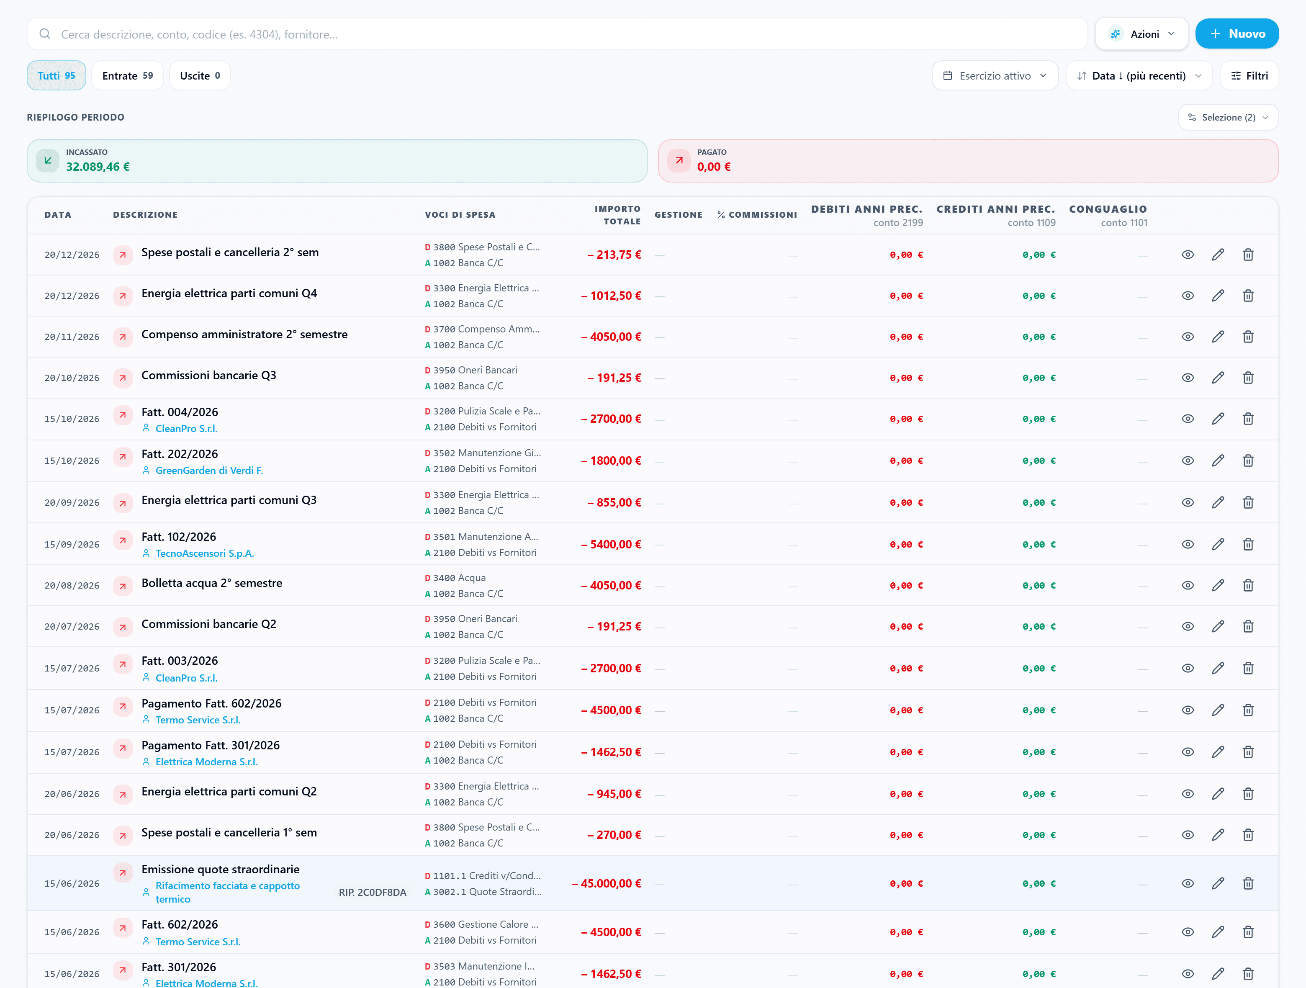Show details of Fatt. 004/2026

coord(1187,419)
